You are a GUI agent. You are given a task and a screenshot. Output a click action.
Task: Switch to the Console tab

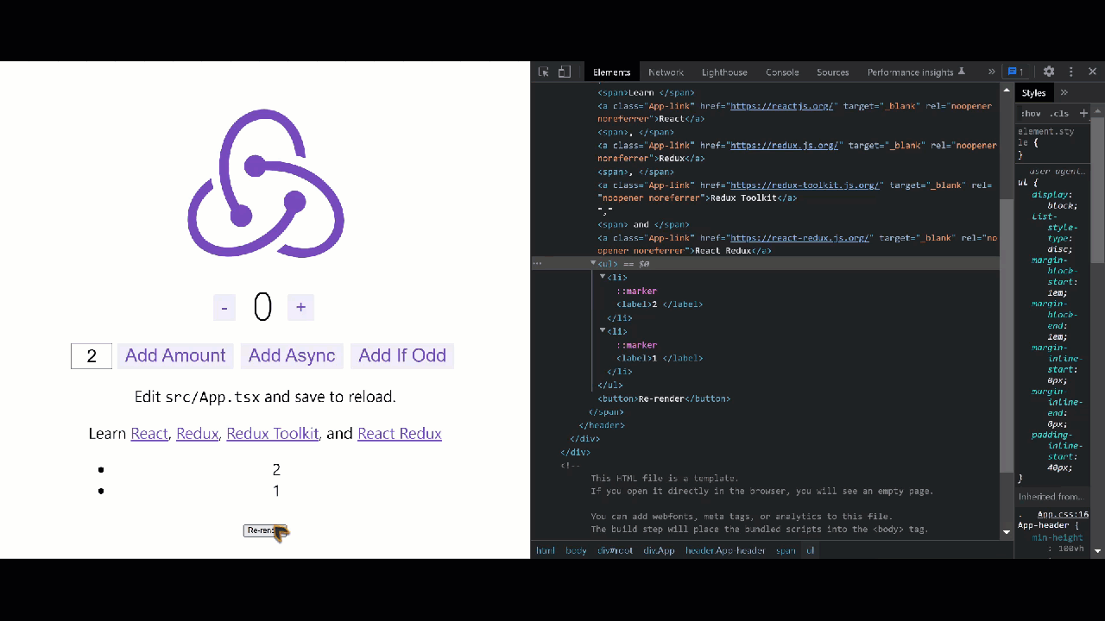(x=782, y=72)
